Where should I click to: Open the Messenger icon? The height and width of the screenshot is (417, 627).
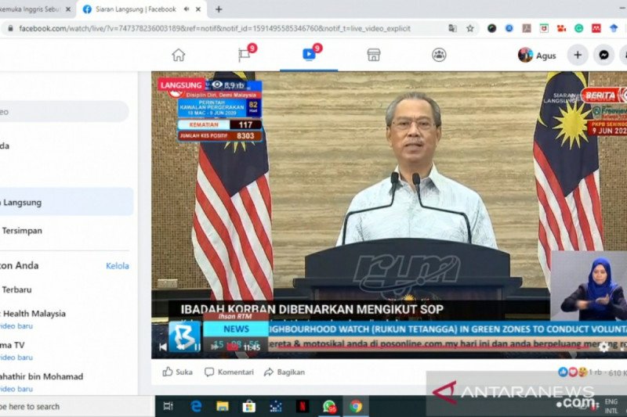(x=603, y=55)
